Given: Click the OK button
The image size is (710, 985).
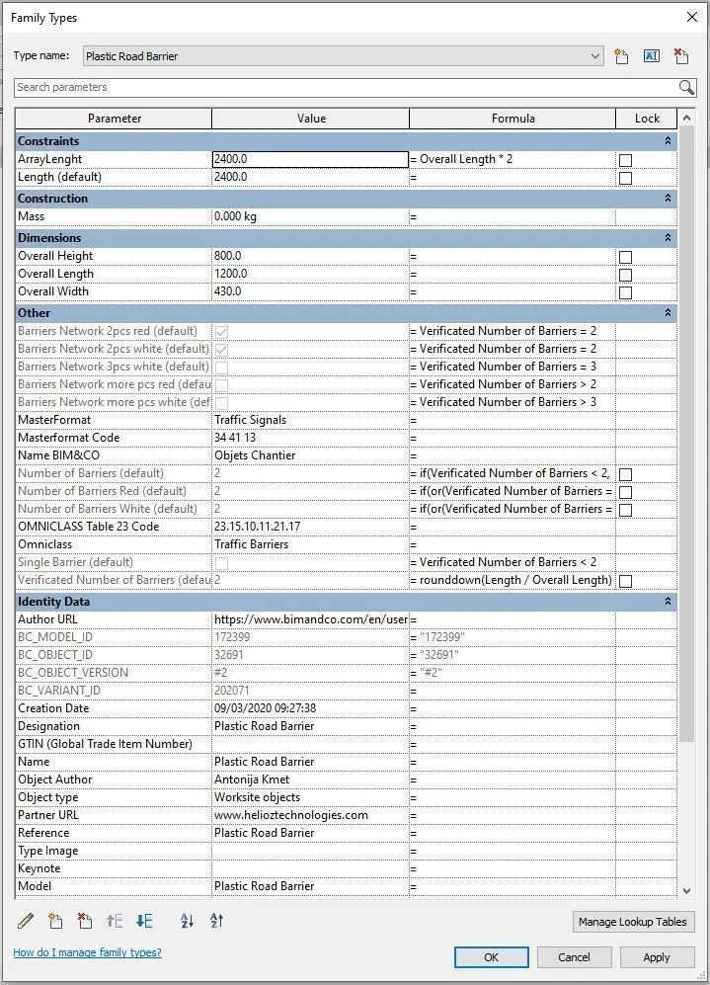Looking at the screenshot, I should (491, 956).
